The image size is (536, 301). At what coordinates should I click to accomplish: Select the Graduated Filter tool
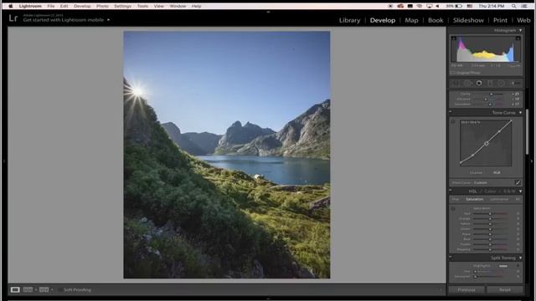[x=490, y=84]
